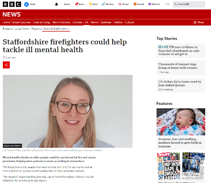
Task: Select the Cost of Living section
Action: (42, 22)
